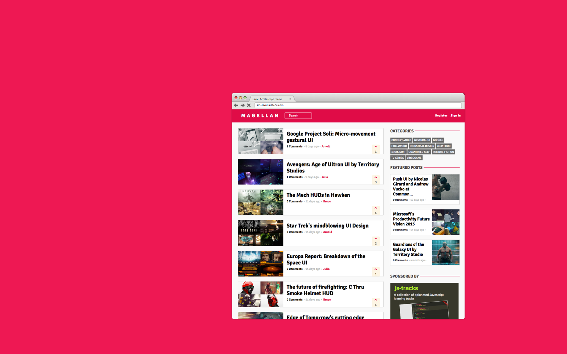Image resolution: width=567 pixels, height=354 pixels.
Task: Open Google Project Soli post title
Action: 331,137
